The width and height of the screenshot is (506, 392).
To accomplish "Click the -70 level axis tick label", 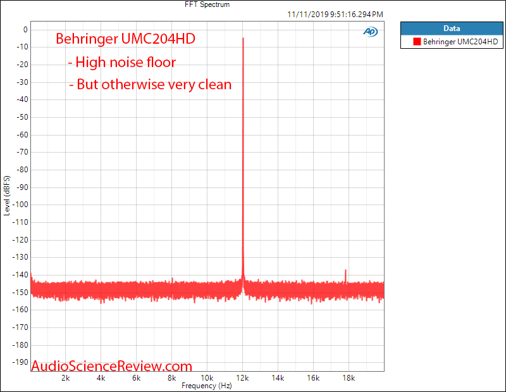I will click(22, 152).
